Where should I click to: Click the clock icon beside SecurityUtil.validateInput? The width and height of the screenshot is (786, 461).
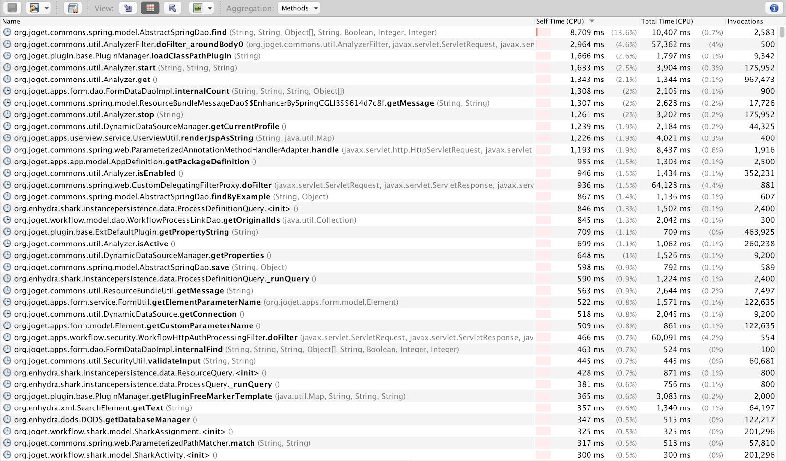tap(7, 361)
